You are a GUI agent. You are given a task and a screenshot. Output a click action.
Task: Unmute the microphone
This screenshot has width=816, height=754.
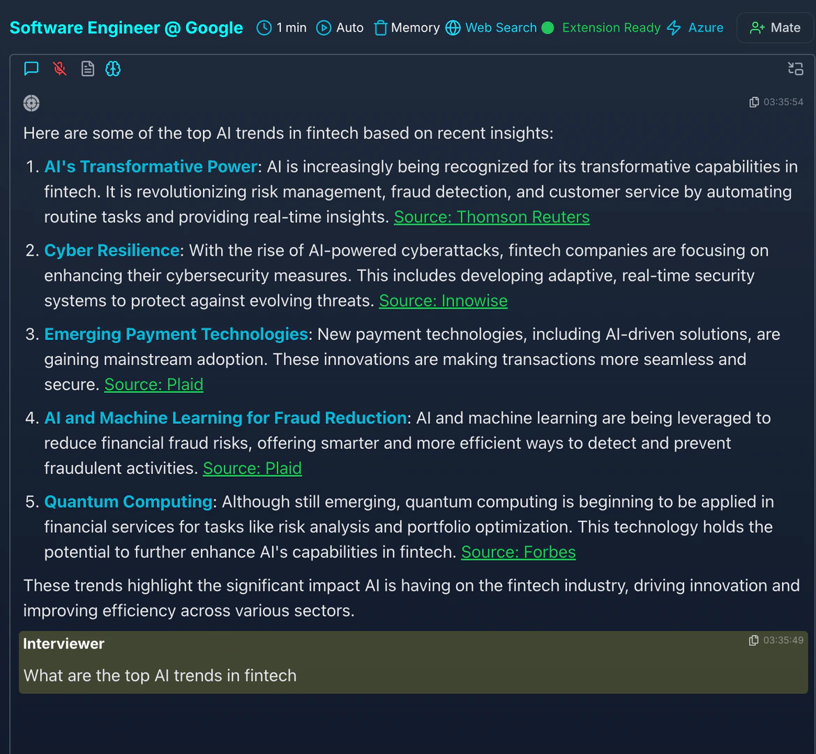(59, 68)
